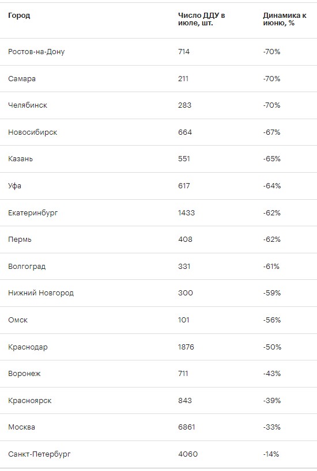Click the Число ДДУ в июле column header
Image resolution: width=317 pixels, height=471 pixels.
(201, 19)
